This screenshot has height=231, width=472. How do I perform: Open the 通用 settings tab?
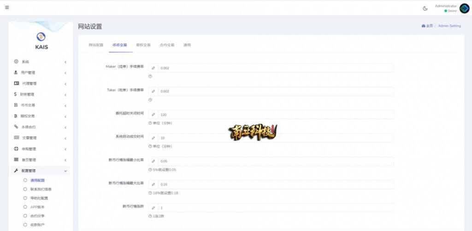pos(187,45)
